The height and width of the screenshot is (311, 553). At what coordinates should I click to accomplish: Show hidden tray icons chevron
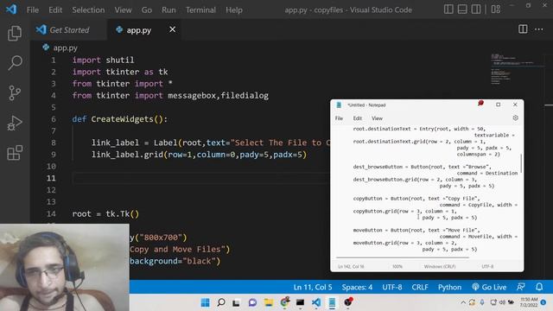pos(463,302)
